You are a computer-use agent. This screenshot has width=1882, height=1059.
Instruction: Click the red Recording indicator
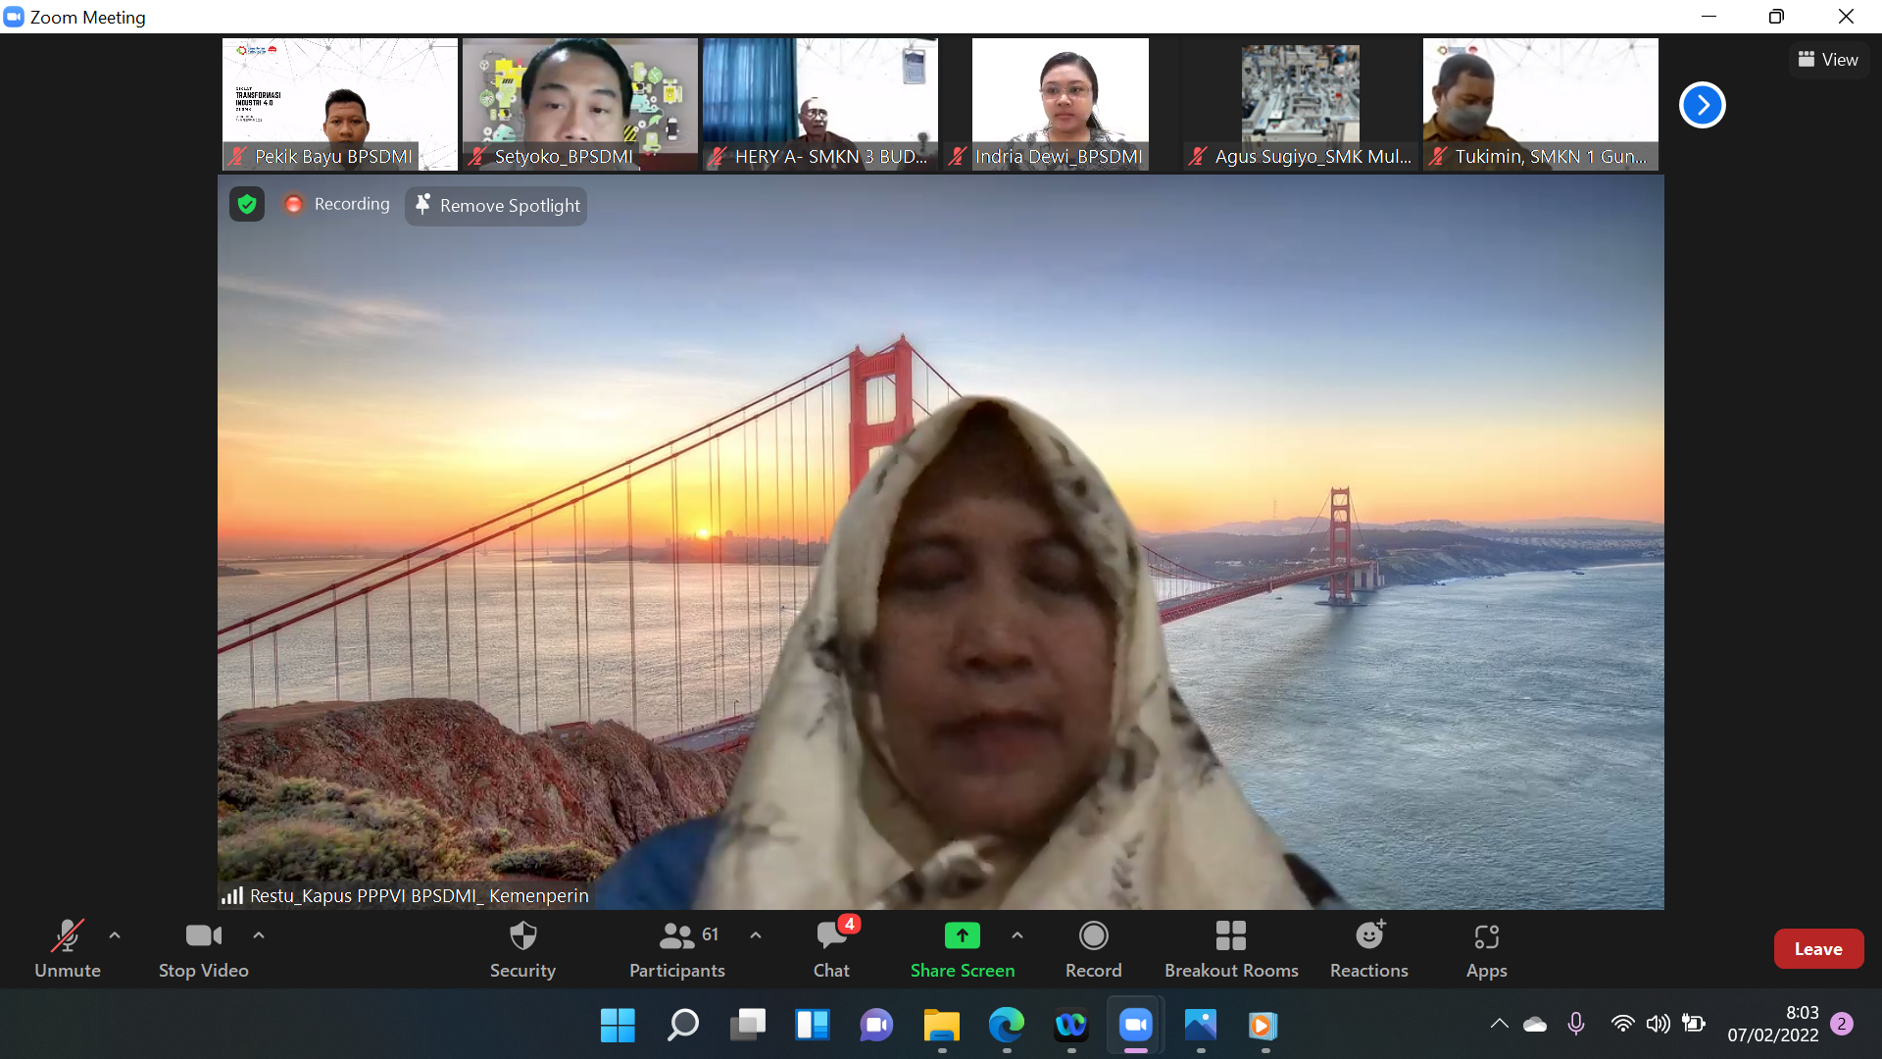tap(336, 204)
